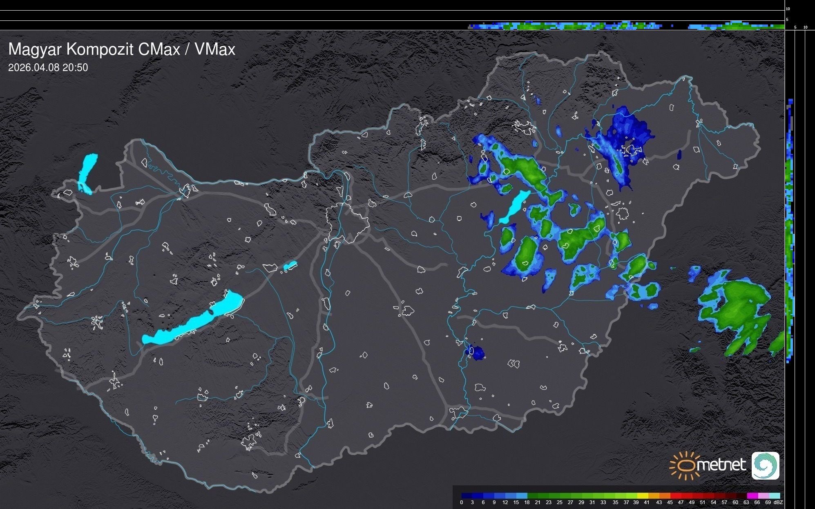815x509 pixels.
Task: Click the right-side vertical VMax profile strip
Action: click(x=790, y=229)
